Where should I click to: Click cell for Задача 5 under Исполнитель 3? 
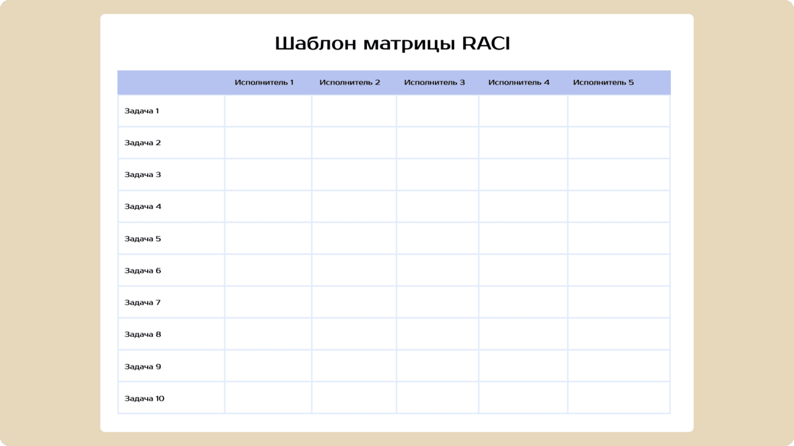click(x=437, y=239)
